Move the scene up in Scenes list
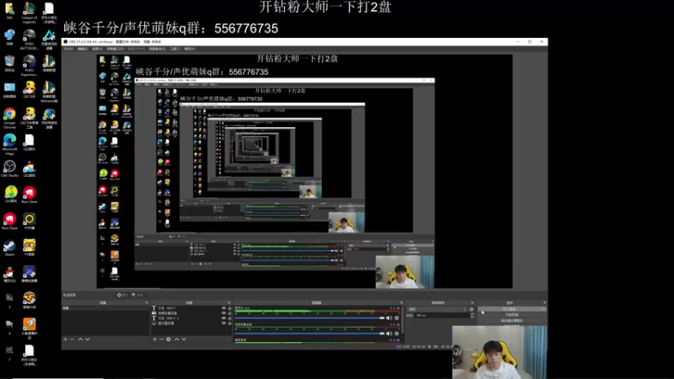The width and height of the screenshot is (674, 379). (x=80, y=339)
